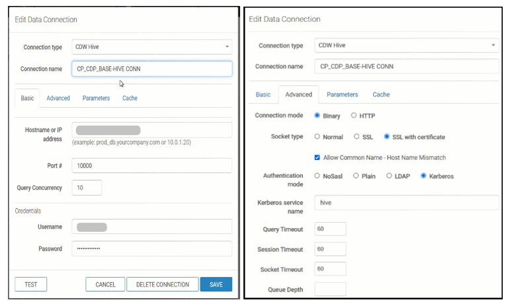Select SSL socket type
Screen dimensions: 512x306
pyautogui.click(x=357, y=137)
